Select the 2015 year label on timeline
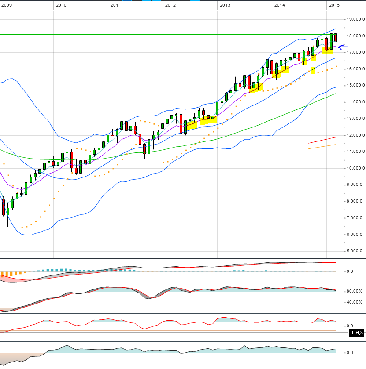 click(x=334, y=5)
